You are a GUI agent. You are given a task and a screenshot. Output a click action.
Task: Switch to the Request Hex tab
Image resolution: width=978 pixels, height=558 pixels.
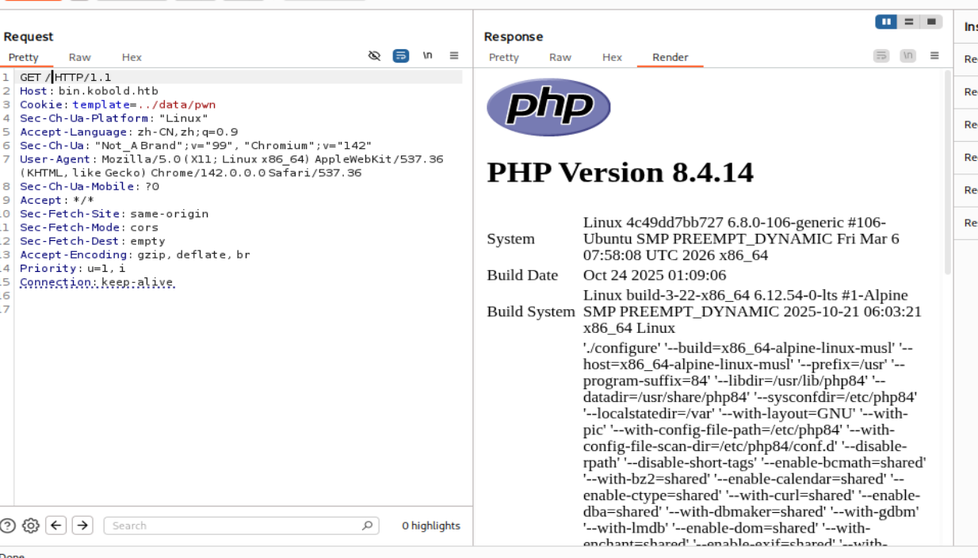(x=132, y=57)
